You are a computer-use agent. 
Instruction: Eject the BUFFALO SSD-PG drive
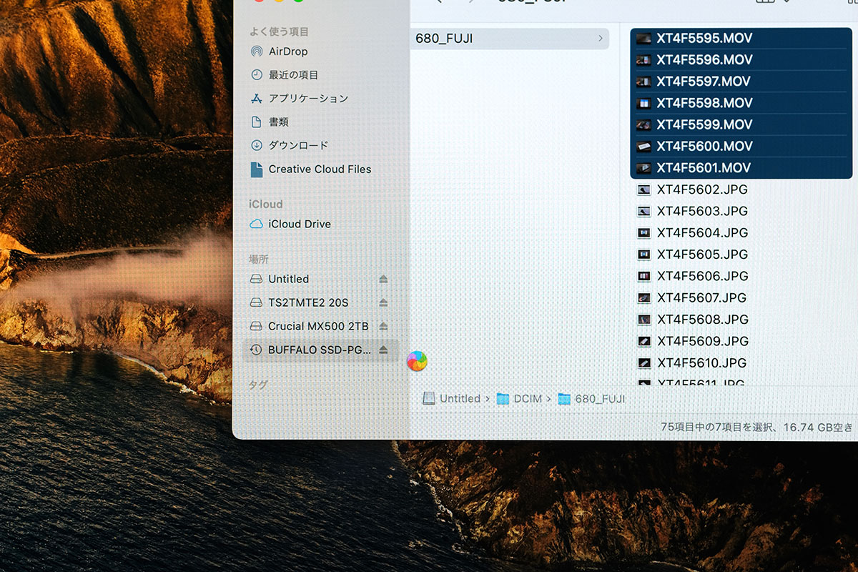383,350
